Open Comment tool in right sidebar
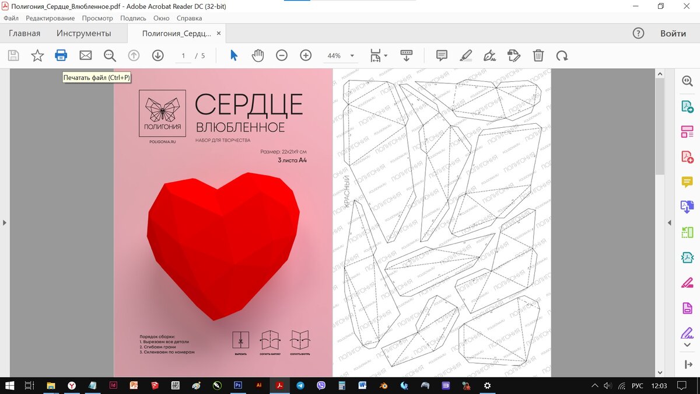This screenshot has width=700, height=394. [687, 182]
